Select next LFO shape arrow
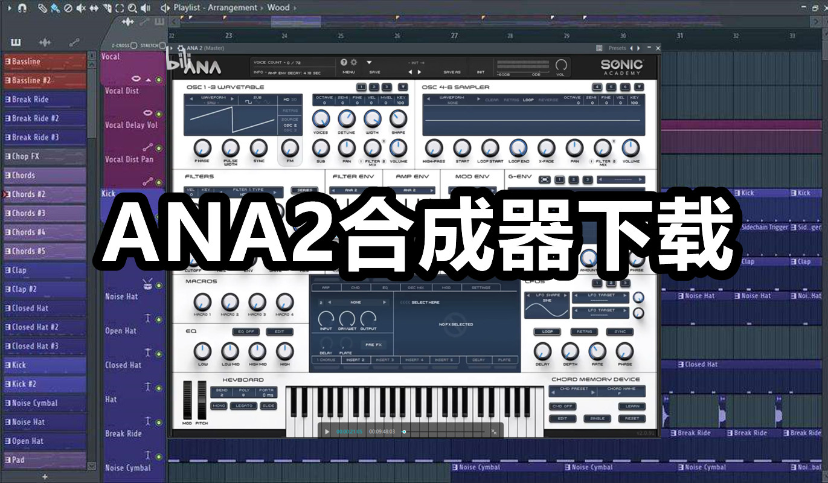The width and height of the screenshot is (828, 483). click(566, 295)
